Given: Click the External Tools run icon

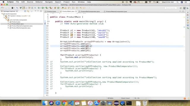Looking at the screenshot, I should (x=50, y=8).
